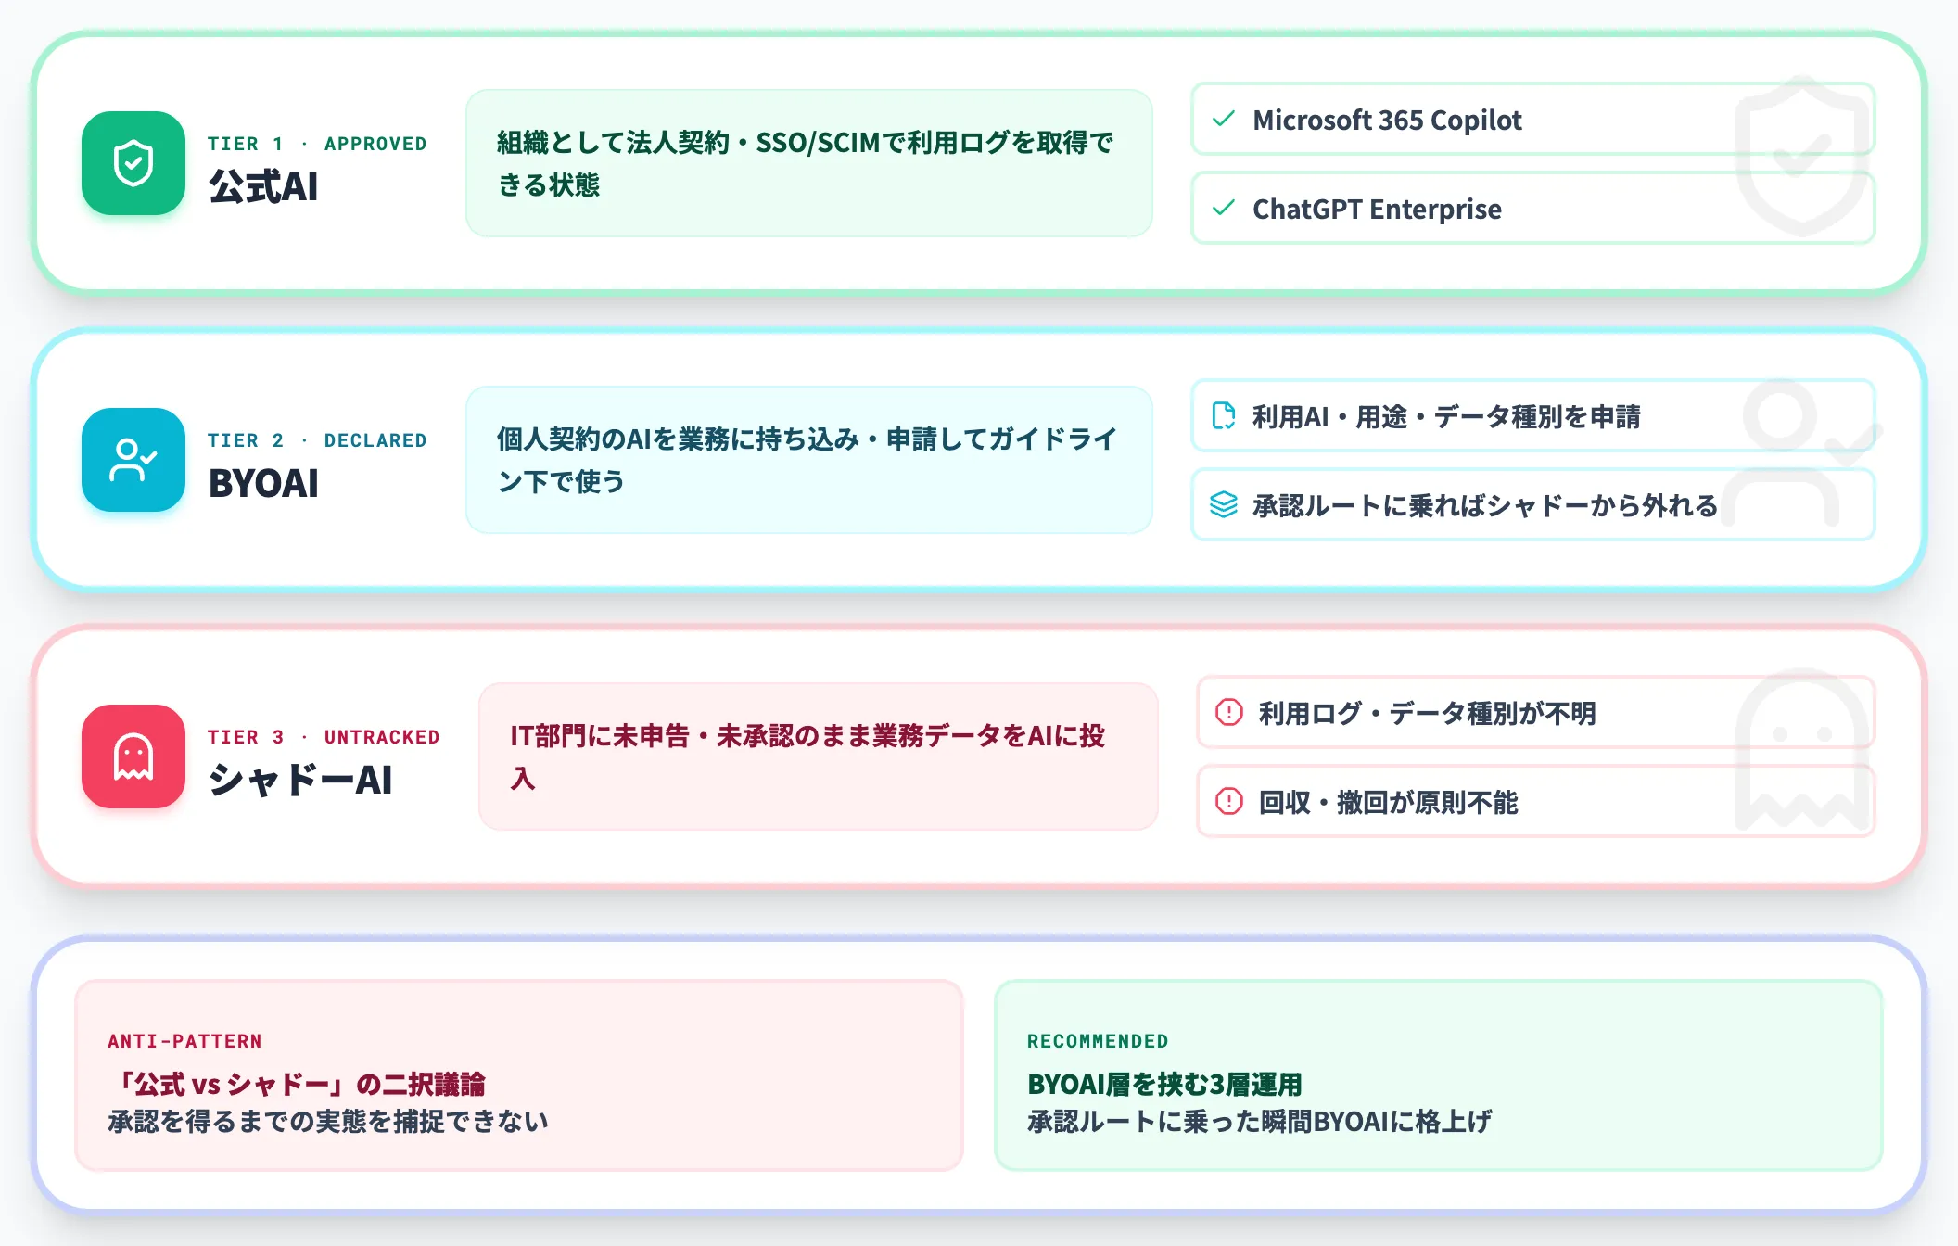Click the green shield icon for 公式AI
The image size is (1958, 1246).
pos(133,163)
